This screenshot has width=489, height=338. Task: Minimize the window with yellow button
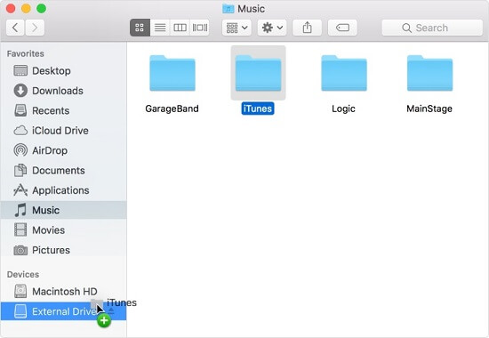pos(26,8)
